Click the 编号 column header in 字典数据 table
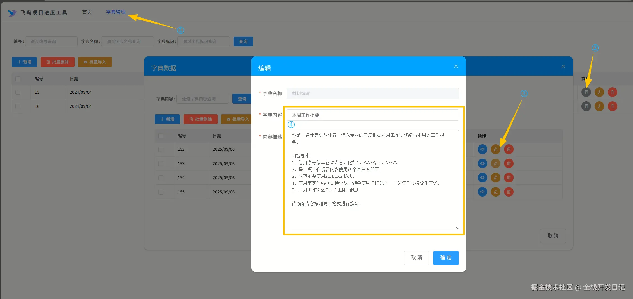Image resolution: width=633 pixels, height=299 pixels. click(182, 136)
